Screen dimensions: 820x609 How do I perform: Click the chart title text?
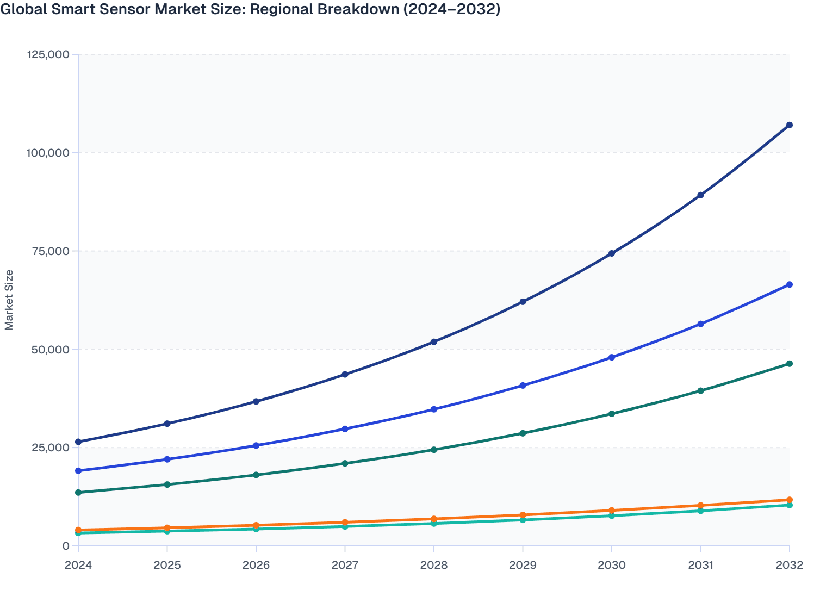(x=252, y=9)
